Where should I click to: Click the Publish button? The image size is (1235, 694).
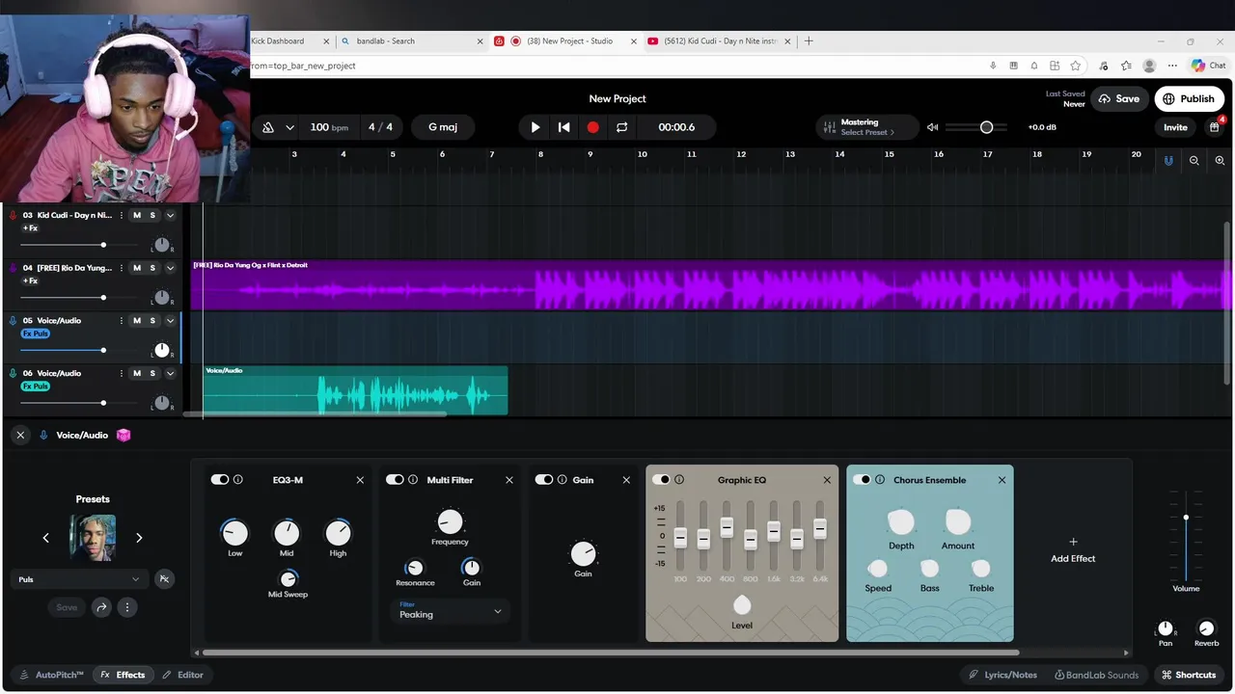1189,98
